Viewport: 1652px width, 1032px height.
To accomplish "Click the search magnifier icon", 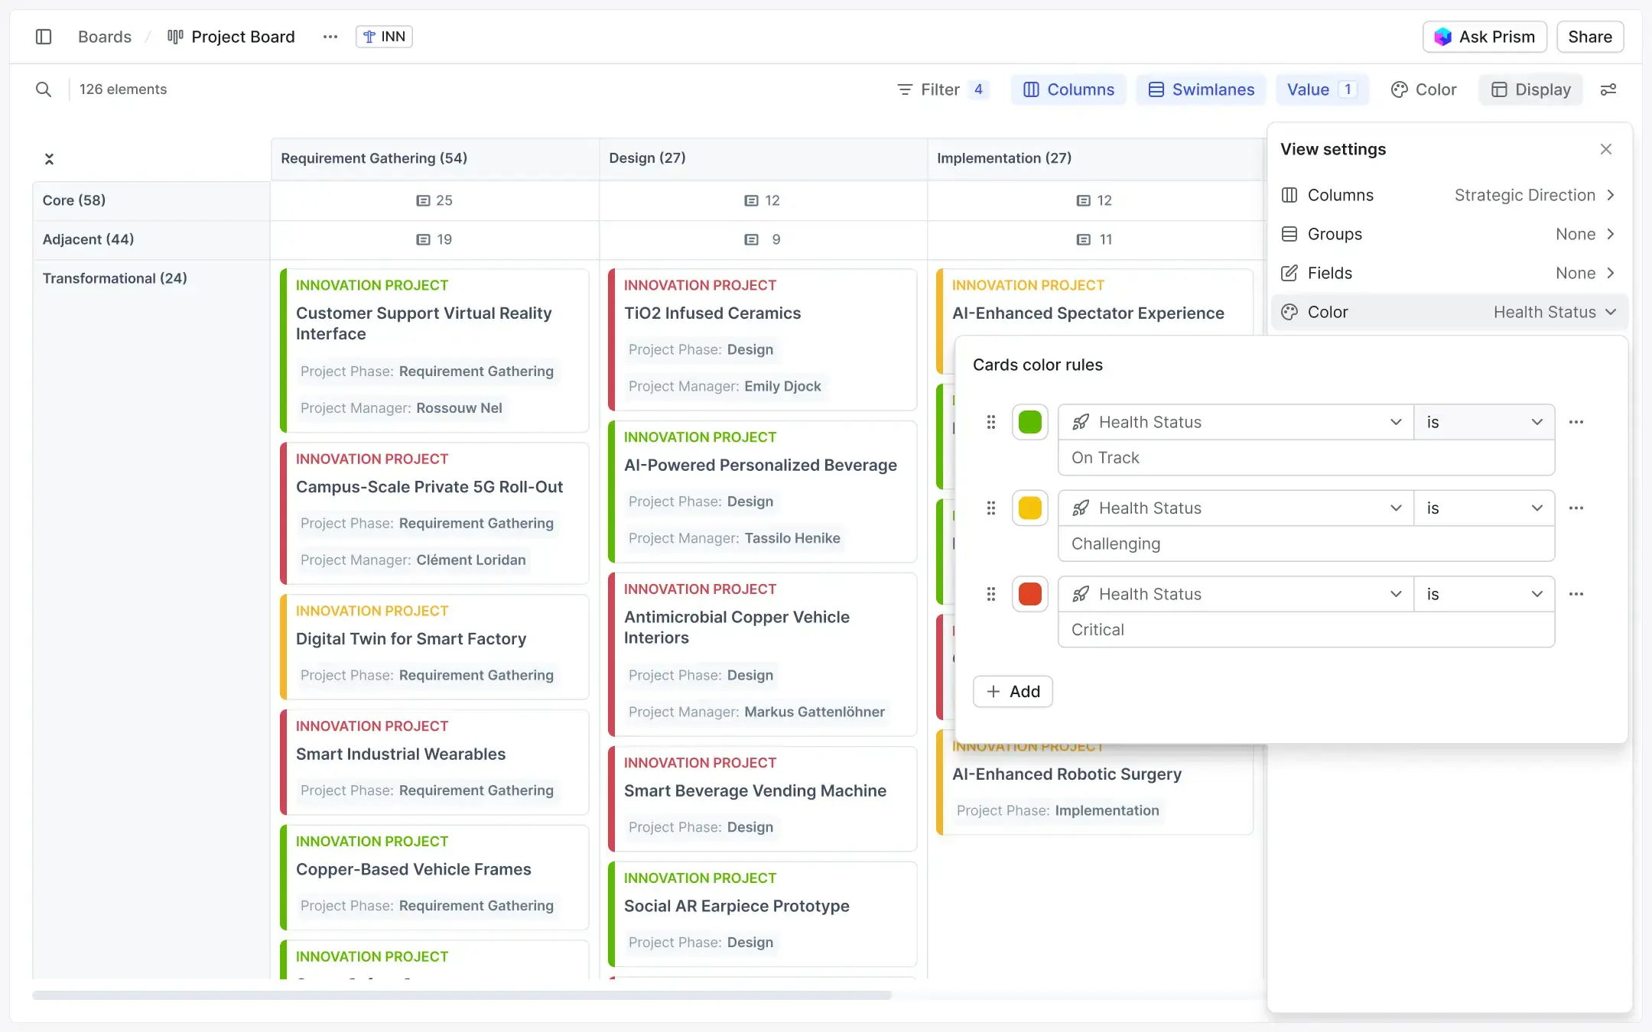I will (44, 89).
